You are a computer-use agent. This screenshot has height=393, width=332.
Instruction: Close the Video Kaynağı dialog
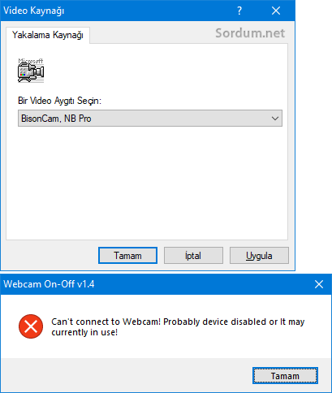click(276, 11)
